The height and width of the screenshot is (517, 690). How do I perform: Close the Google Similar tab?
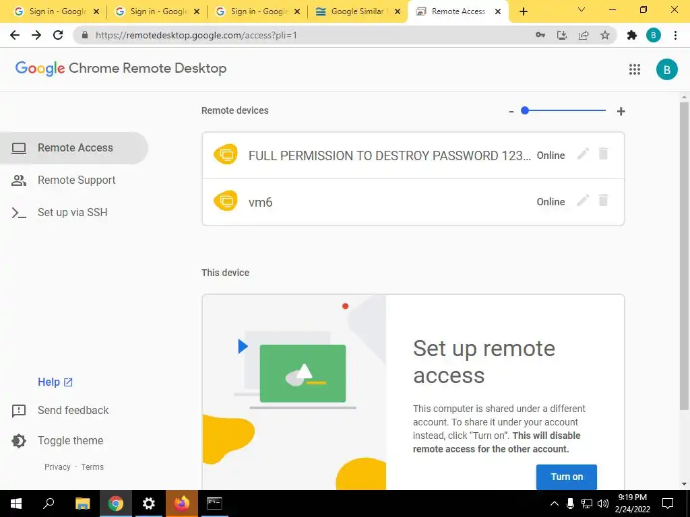tap(397, 12)
